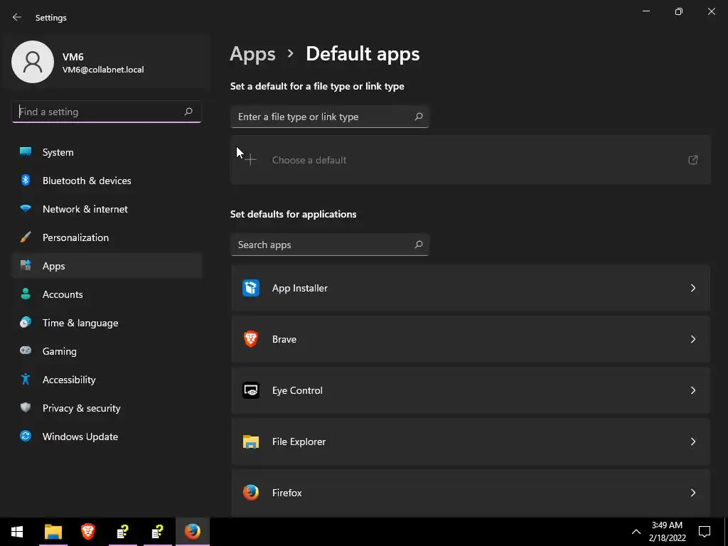728x546 pixels.
Task: Click search icon in Search apps field
Action: click(x=418, y=245)
